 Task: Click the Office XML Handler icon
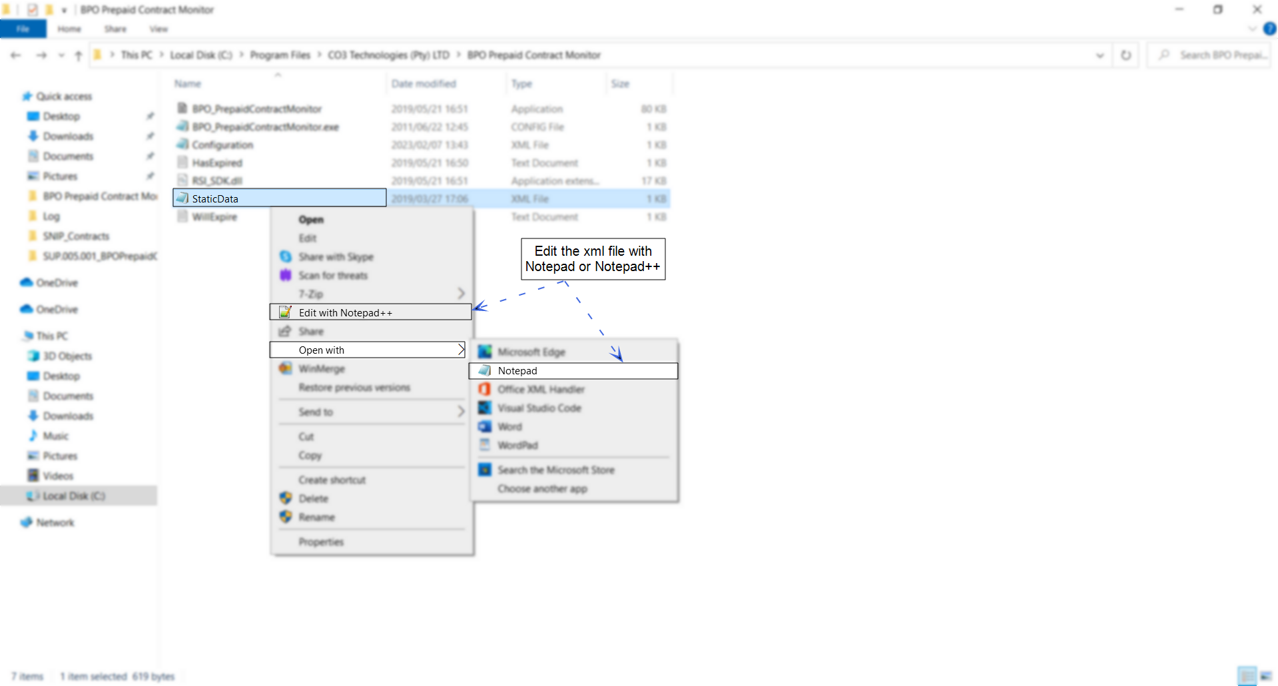click(x=485, y=389)
